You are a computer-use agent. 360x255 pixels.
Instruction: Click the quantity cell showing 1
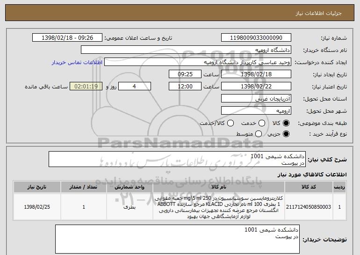click(x=84, y=207)
